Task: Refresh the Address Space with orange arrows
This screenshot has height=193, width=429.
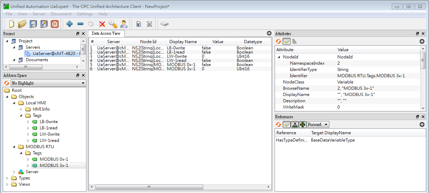Action: 6,83
